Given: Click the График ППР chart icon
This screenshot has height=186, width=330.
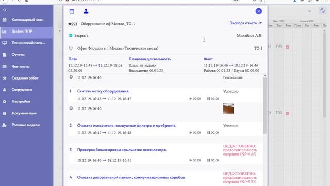Looking at the screenshot, I should (x=5, y=32).
